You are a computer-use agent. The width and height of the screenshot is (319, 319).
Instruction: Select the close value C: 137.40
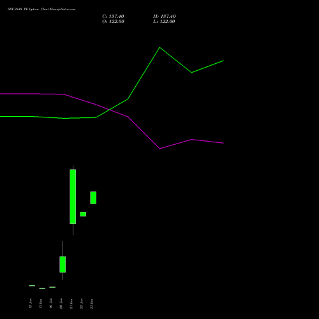point(113,17)
